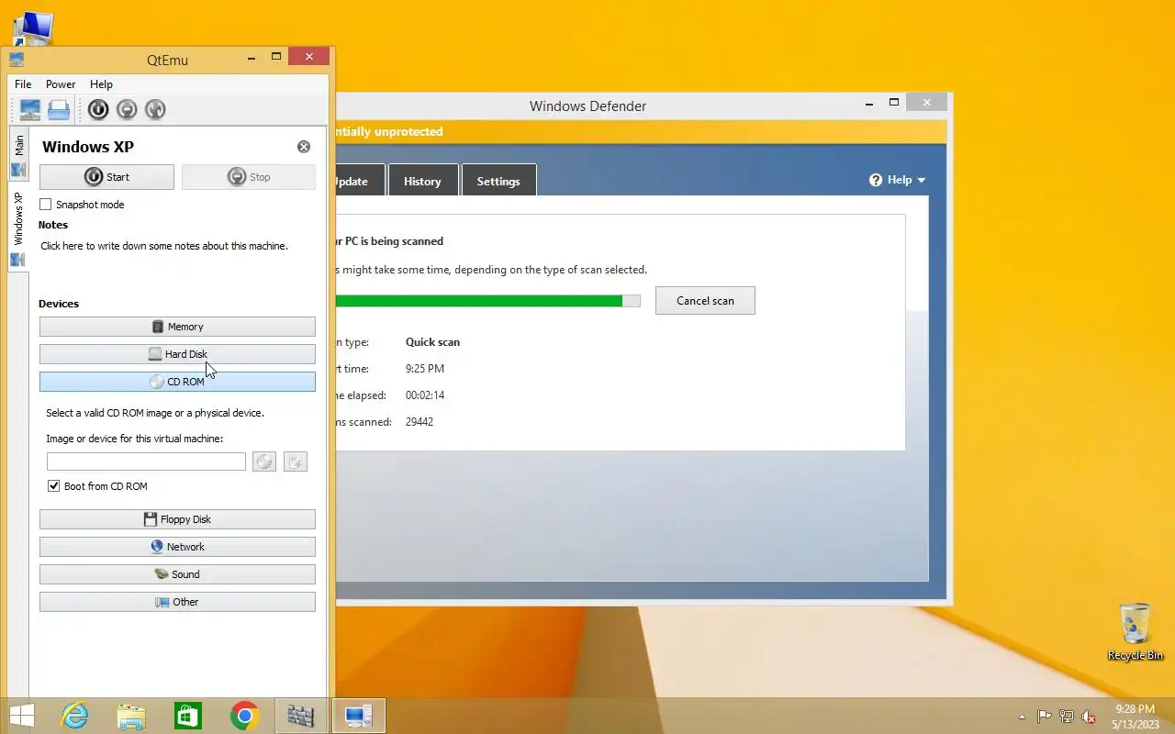This screenshot has height=734, width=1175.
Task: Expand the Other device section
Action: pos(177,602)
